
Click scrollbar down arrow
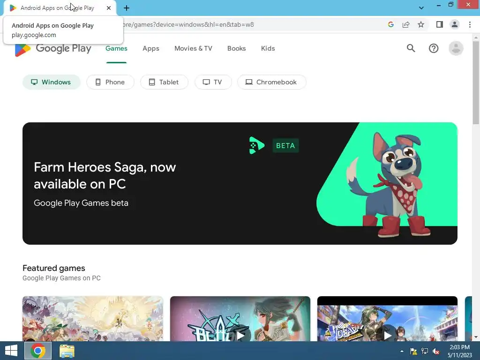click(x=476, y=337)
